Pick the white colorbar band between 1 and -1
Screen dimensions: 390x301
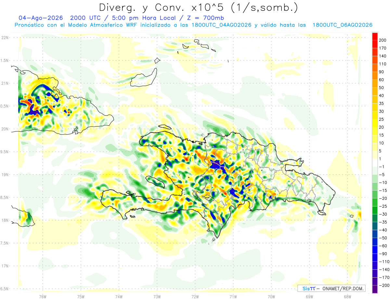pyautogui.click(x=375, y=163)
